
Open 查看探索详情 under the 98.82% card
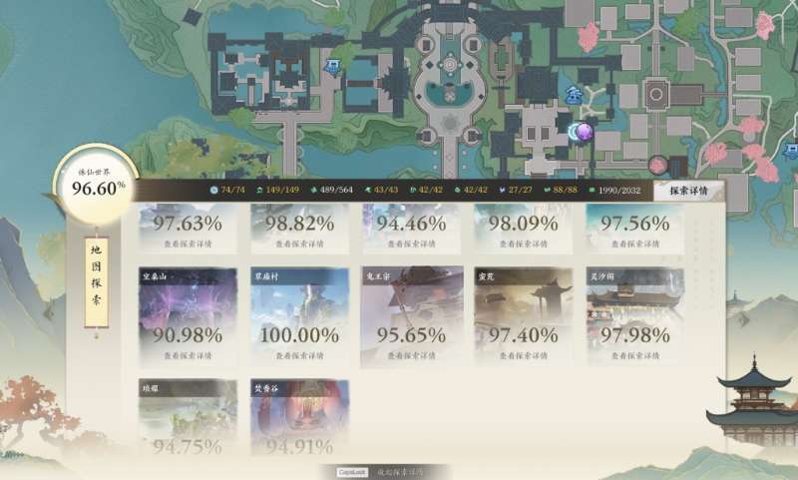300,243
